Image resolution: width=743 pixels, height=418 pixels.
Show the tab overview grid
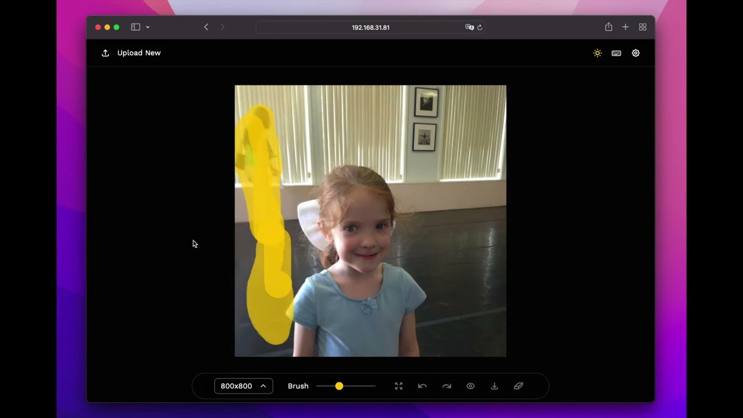(x=643, y=27)
